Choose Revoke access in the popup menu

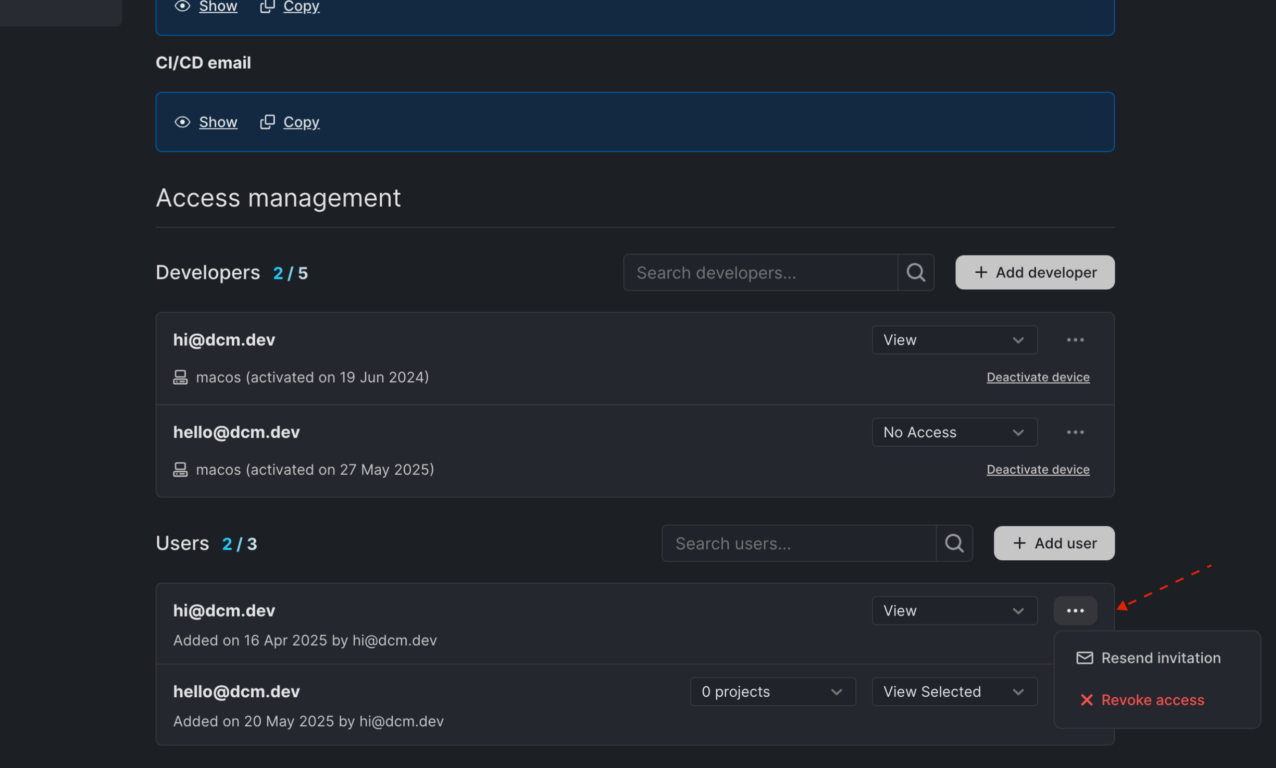coord(1152,700)
